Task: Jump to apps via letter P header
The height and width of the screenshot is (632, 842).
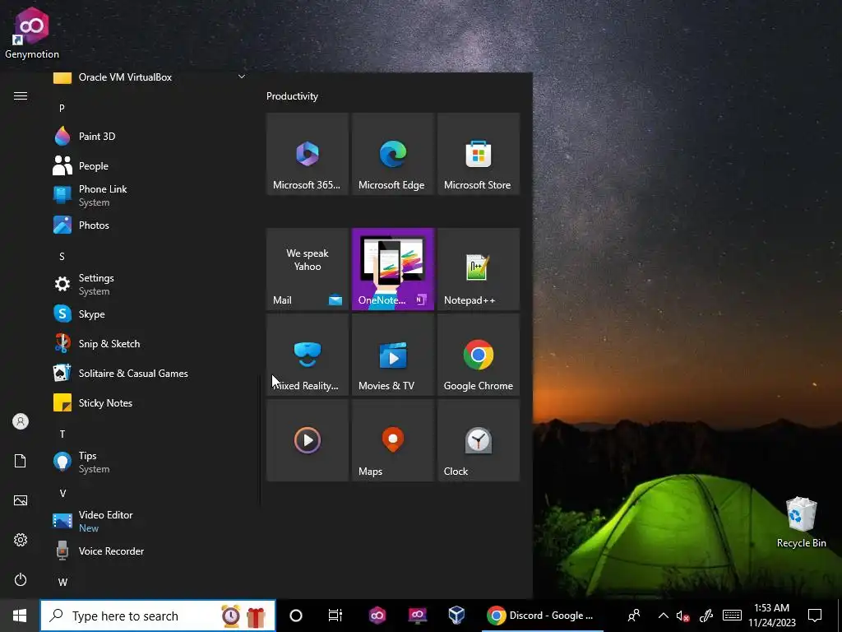Action: click(x=62, y=108)
